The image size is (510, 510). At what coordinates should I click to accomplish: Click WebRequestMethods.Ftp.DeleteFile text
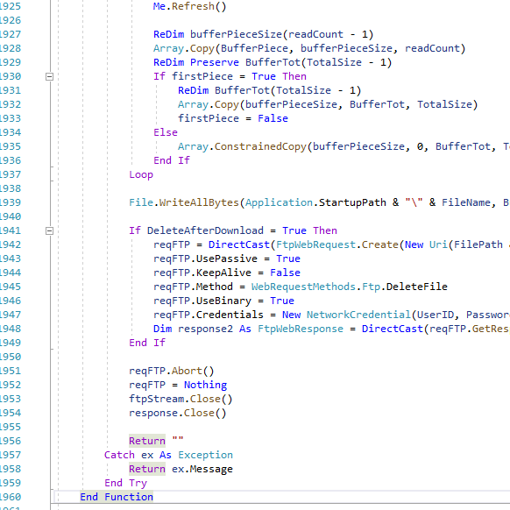pos(350,287)
